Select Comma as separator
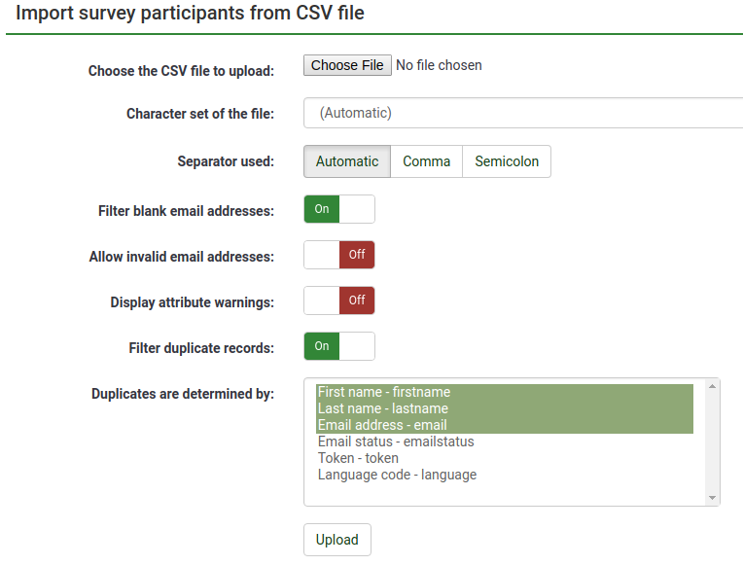This screenshot has height=565, width=743. tap(426, 161)
